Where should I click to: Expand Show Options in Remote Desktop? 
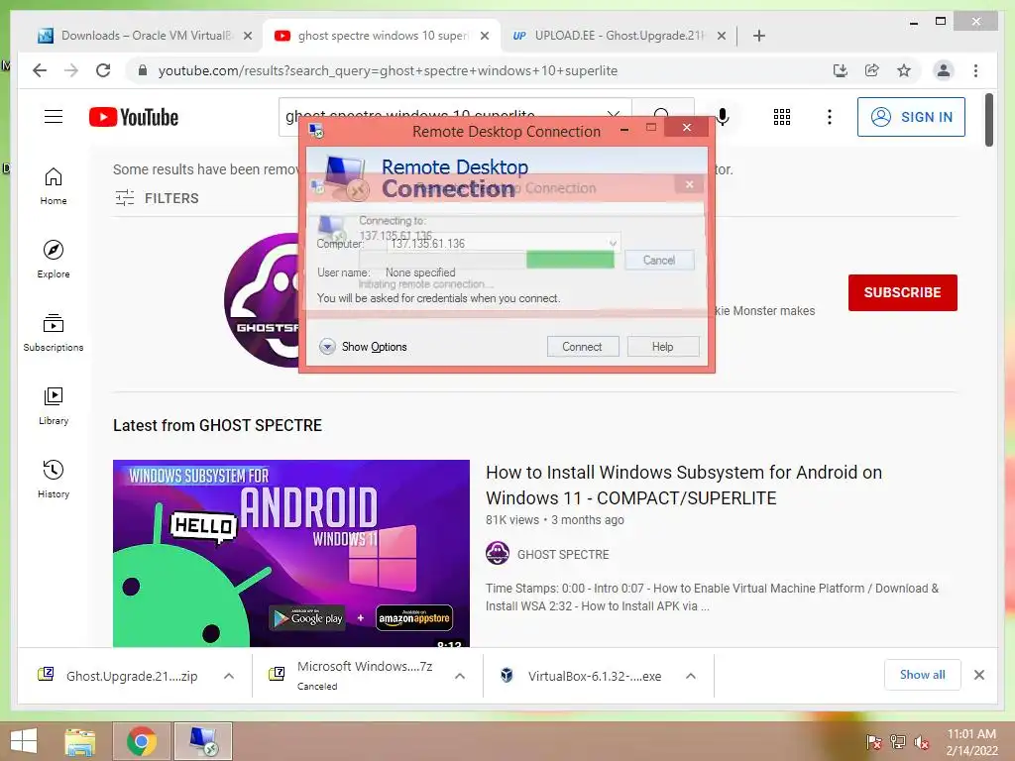point(363,347)
